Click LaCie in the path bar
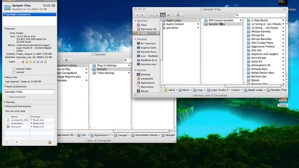 170,90
